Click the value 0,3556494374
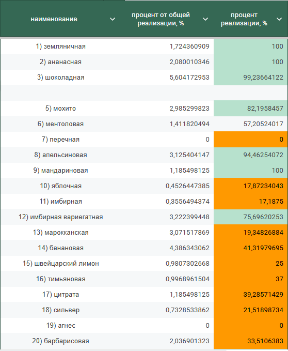The width and height of the screenshot is (288, 351). (x=187, y=202)
